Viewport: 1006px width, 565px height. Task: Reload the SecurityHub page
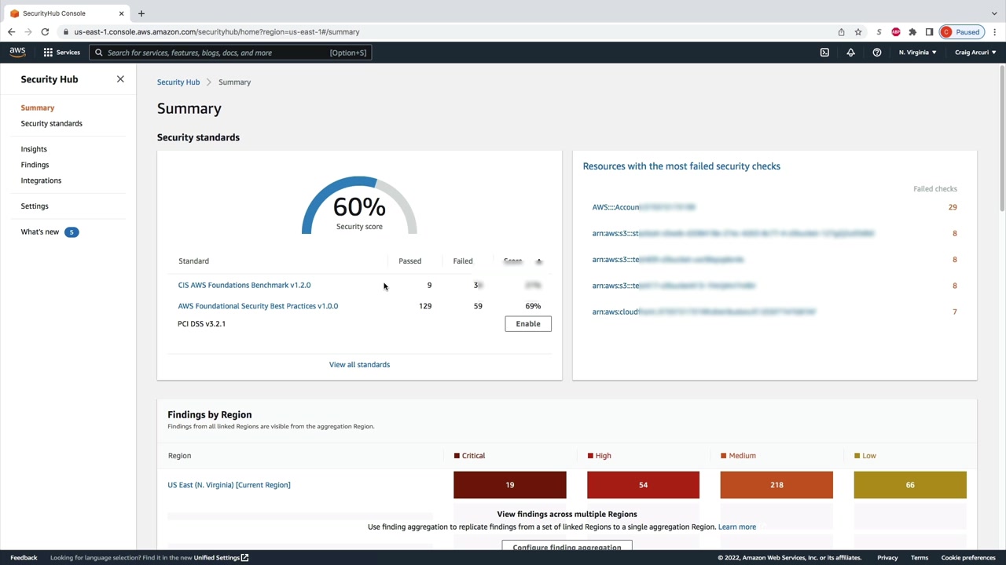pyautogui.click(x=45, y=32)
